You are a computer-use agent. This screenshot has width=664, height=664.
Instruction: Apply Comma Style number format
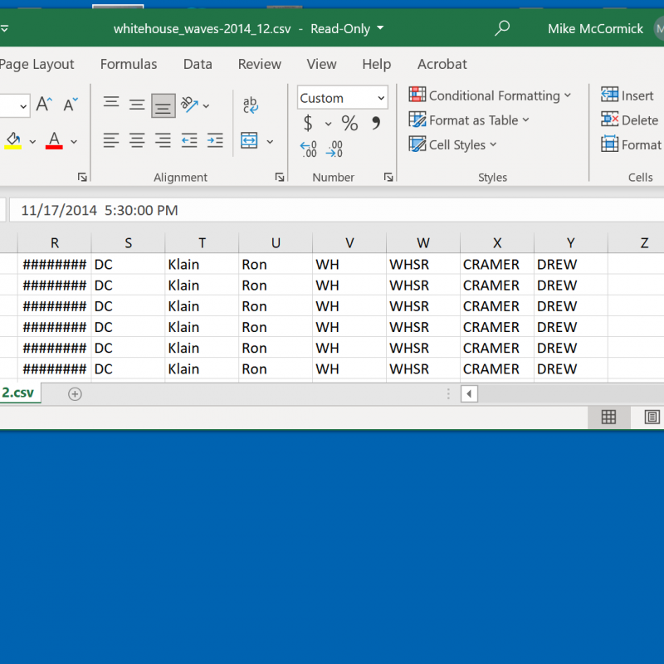[376, 124]
